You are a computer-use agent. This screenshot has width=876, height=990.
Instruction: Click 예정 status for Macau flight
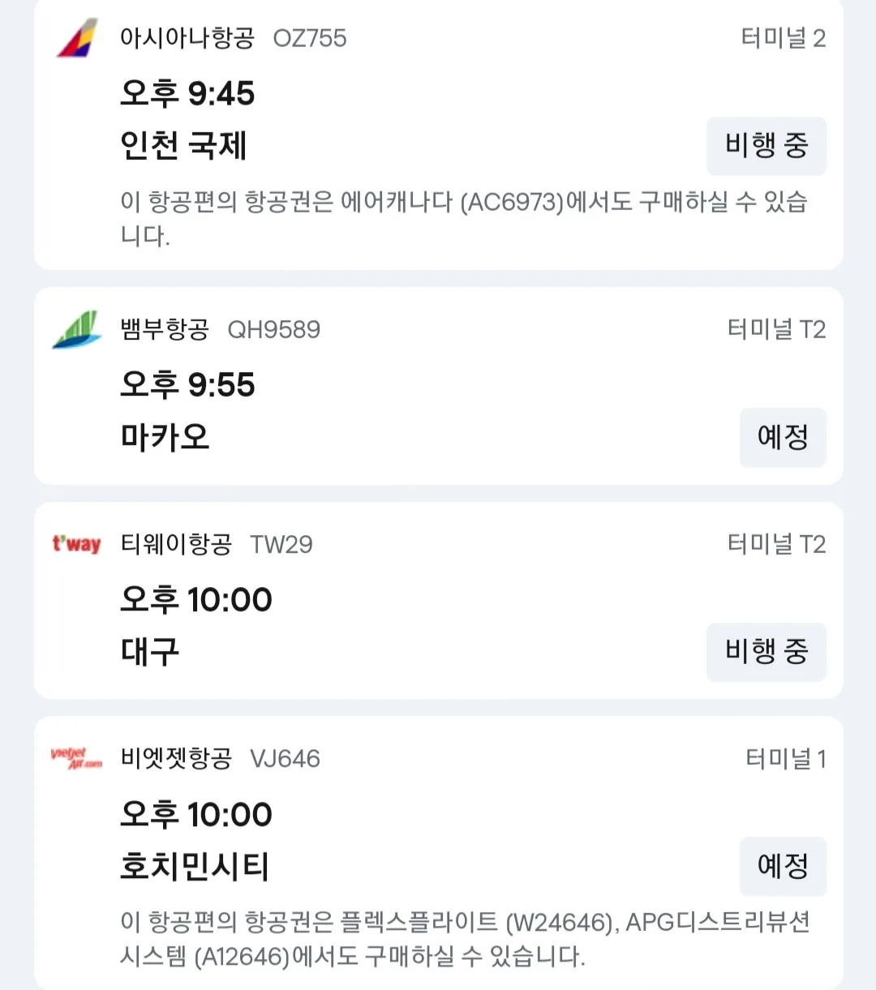pos(783,437)
